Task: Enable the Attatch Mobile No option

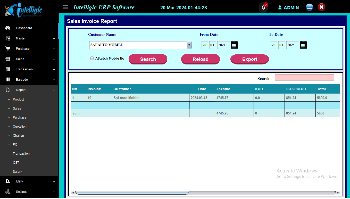Action: click(x=92, y=59)
